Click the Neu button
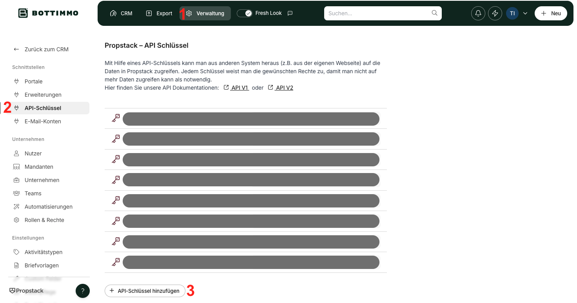 [x=551, y=13]
